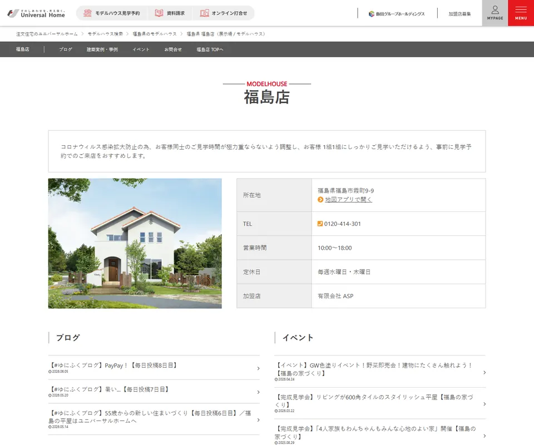Click chevron on 600角タイル event row
The image size is (534, 445).
[484, 404]
